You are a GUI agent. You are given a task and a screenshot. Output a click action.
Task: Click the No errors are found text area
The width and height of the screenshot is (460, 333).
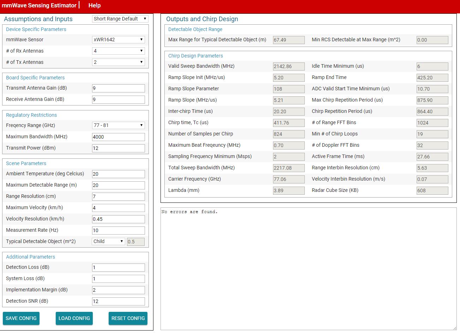pos(309,269)
